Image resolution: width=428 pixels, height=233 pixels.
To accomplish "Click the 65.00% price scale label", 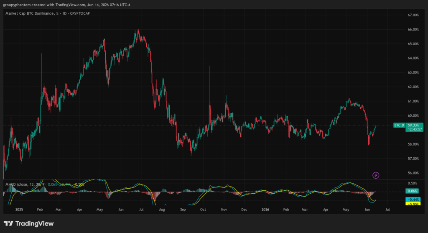I will click(413, 44).
